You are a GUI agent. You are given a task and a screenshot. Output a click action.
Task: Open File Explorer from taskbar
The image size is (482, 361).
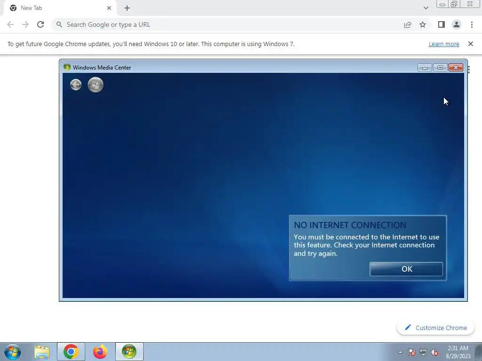click(42, 352)
